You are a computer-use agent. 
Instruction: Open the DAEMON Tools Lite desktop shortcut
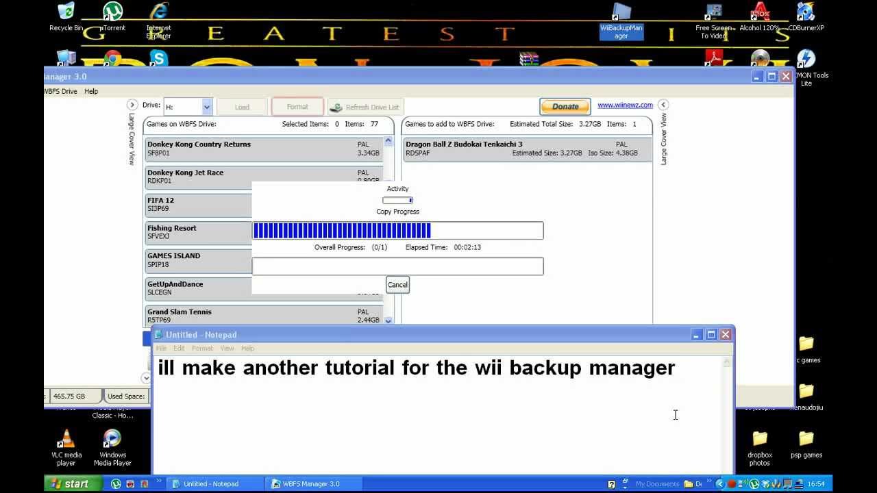[806, 68]
